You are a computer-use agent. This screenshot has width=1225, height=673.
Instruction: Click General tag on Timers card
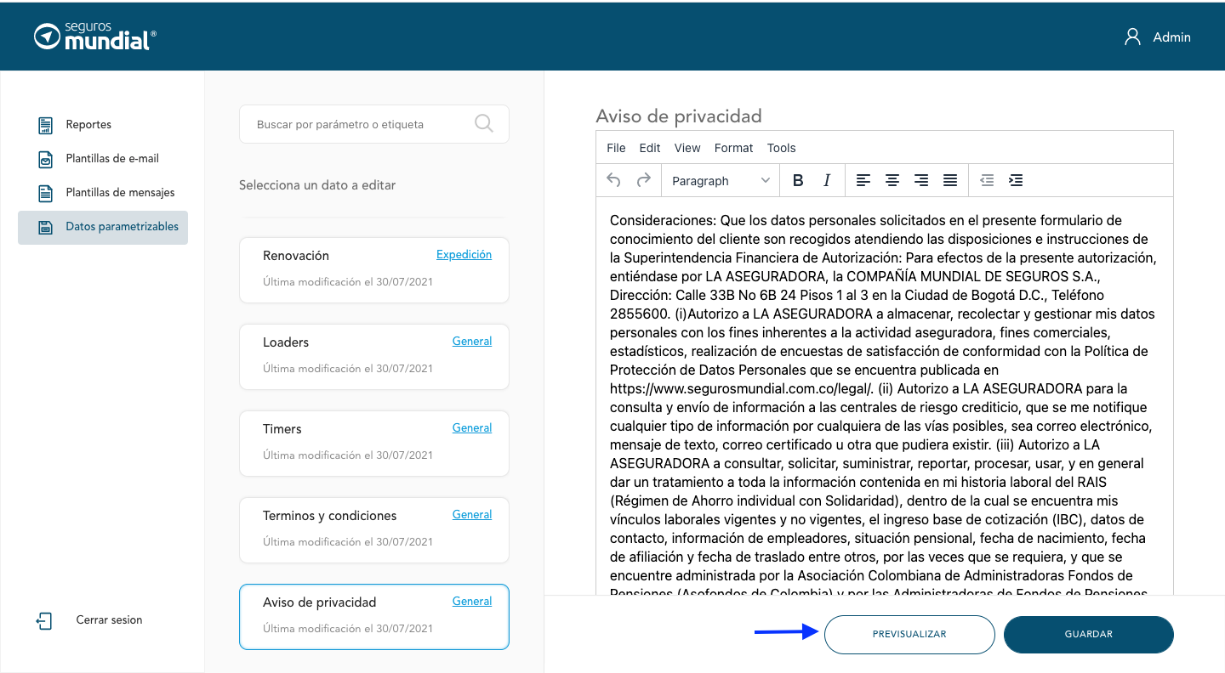coord(472,427)
